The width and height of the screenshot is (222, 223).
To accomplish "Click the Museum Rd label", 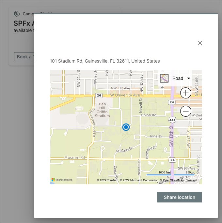I will (x=74, y=157).
